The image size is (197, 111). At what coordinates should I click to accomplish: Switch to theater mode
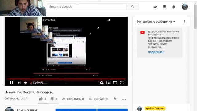(x=115, y=83)
